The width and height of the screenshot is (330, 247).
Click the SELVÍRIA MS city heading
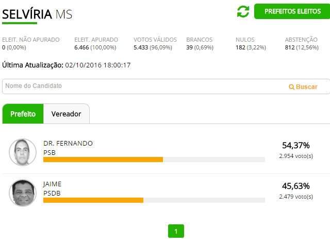(x=37, y=14)
